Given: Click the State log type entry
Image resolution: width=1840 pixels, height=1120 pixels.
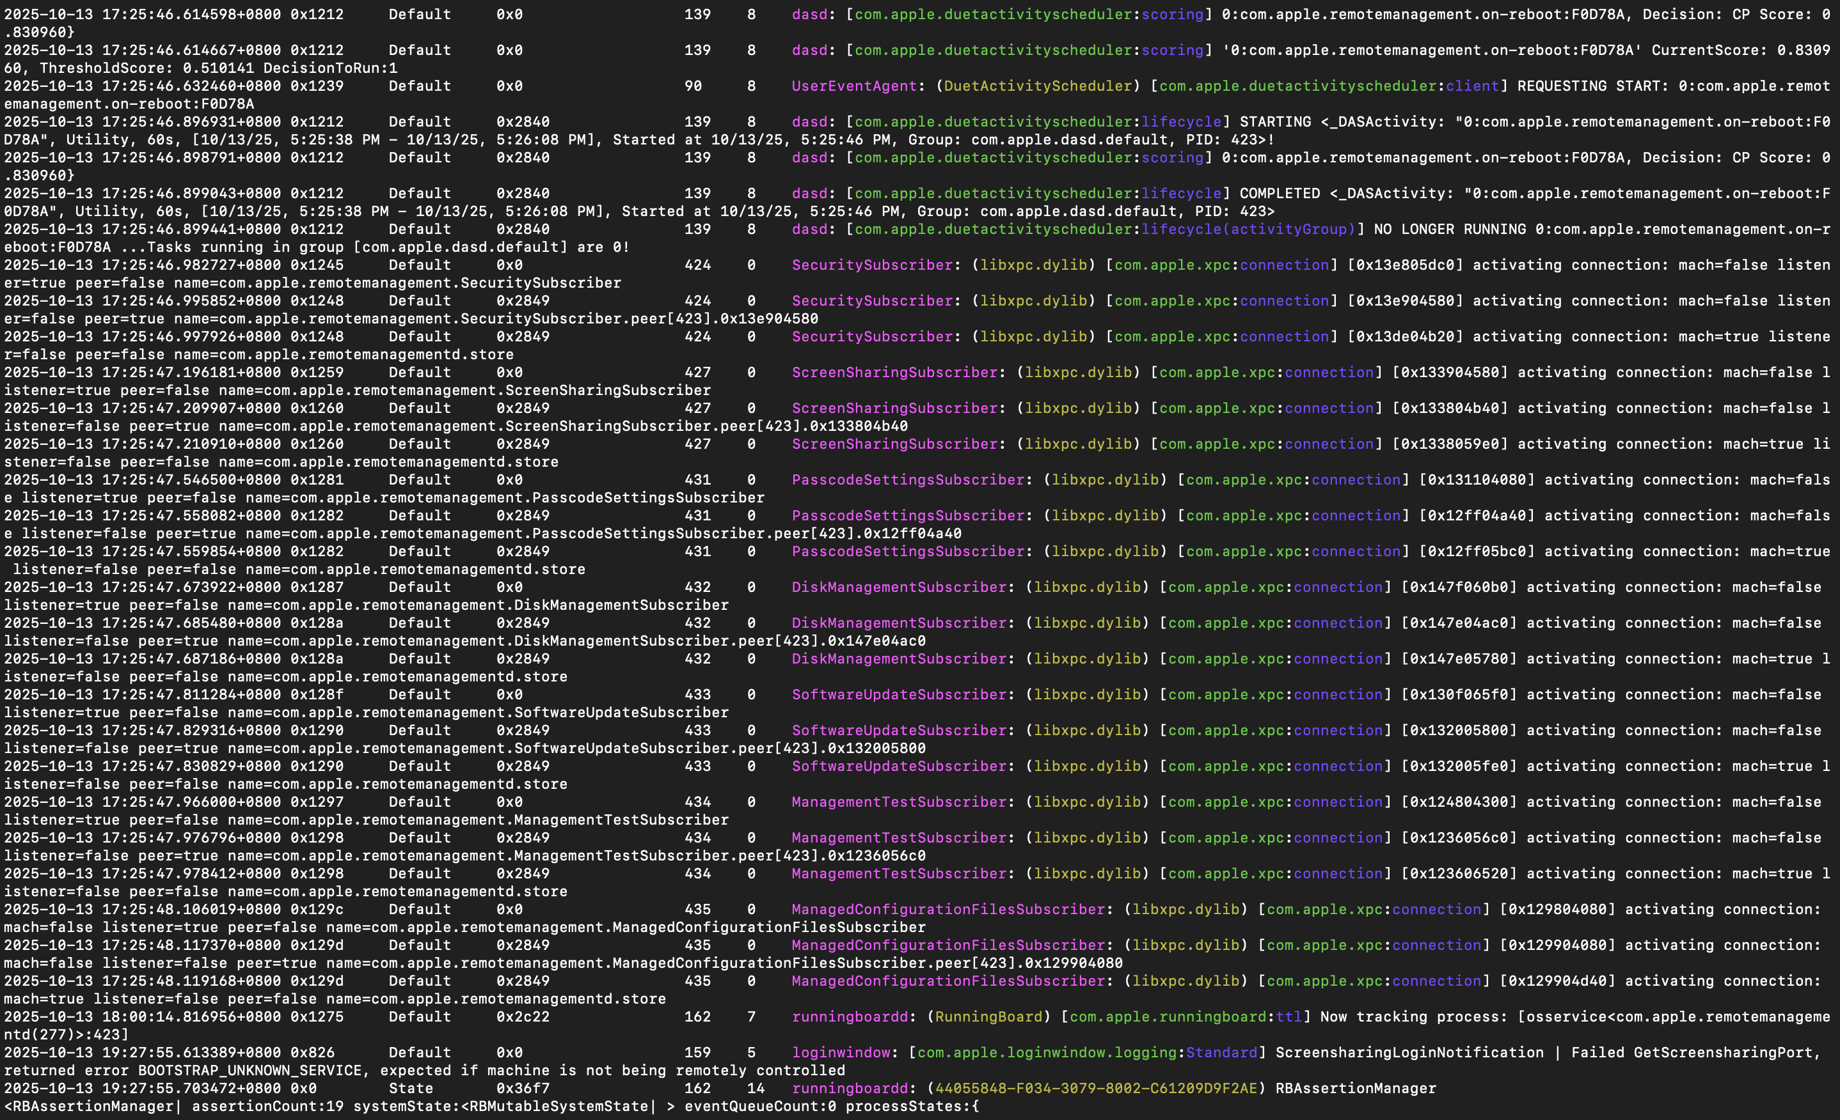Looking at the screenshot, I should [x=410, y=1088].
